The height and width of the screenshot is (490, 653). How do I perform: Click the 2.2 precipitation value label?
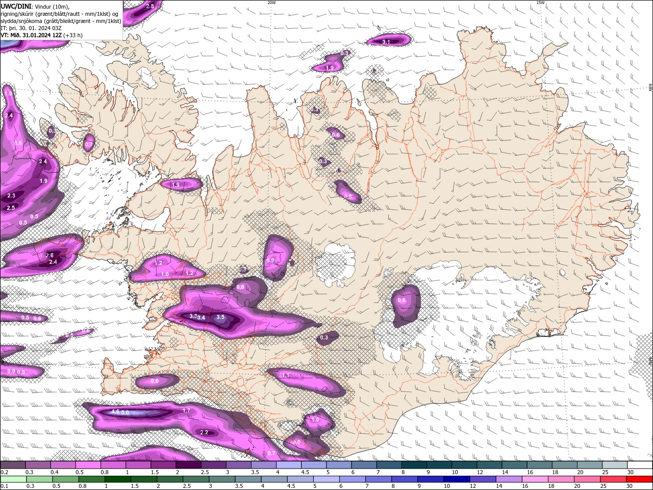204,432
